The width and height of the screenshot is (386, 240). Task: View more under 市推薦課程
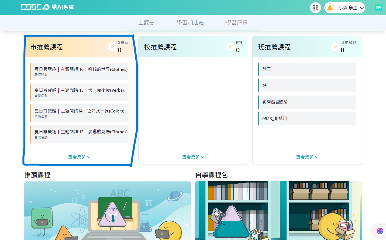(x=79, y=157)
